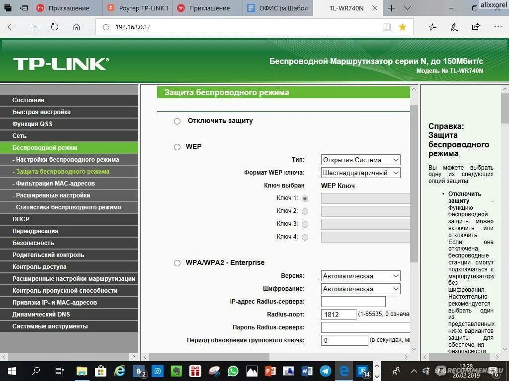The height and width of the screenshot is (381, 509).
Task: Open the tabs you've set aside icon
Action: pyautogui.click(x=8, y=8)
